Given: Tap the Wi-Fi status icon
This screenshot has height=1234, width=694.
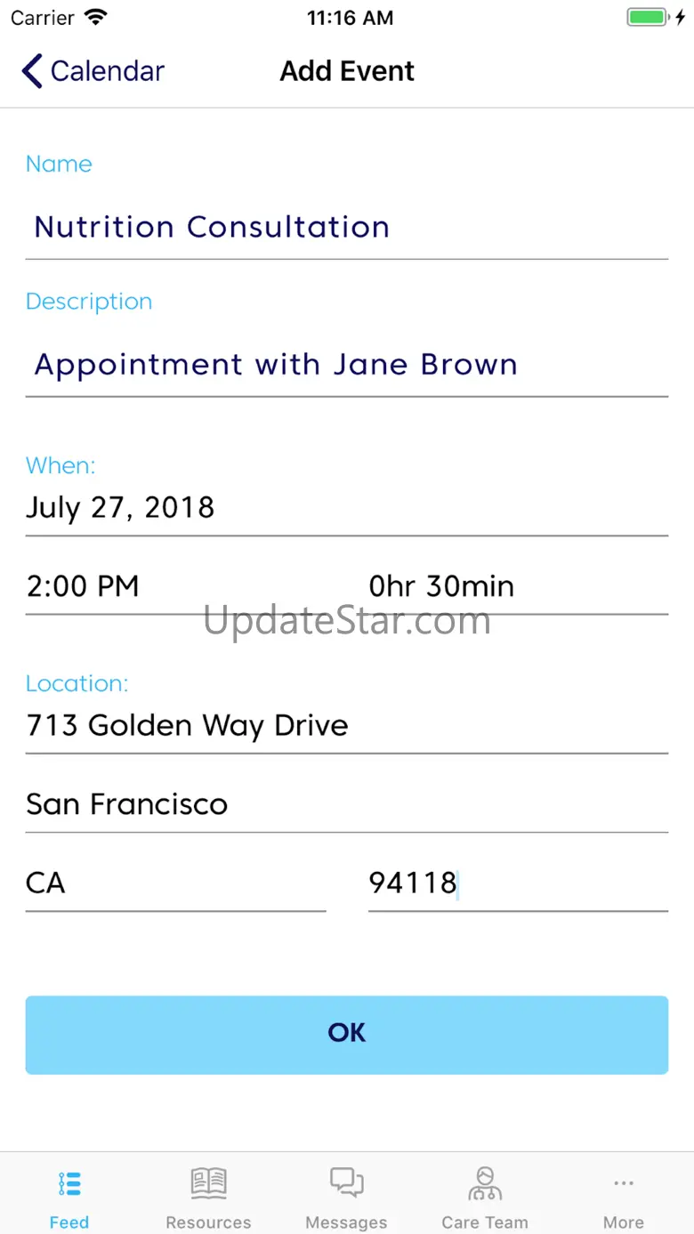Looking at the screenshot, I should click(x=95, y=18).
